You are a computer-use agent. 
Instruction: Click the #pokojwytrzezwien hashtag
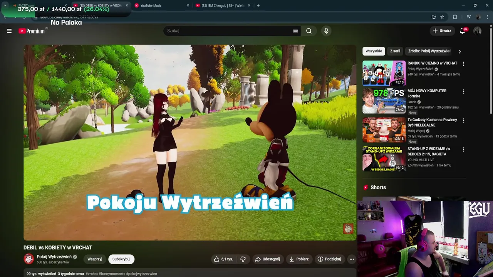click(x=141, y=274)
